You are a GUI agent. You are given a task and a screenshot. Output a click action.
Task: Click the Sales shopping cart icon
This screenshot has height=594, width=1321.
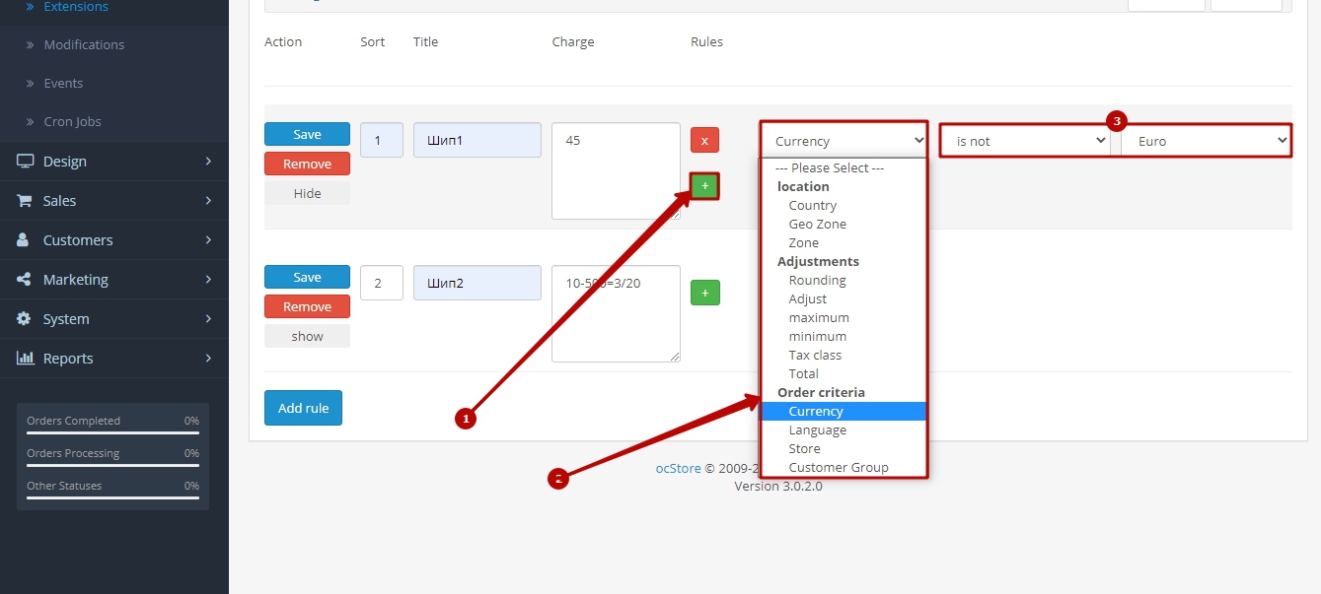(x=25, y=200)
